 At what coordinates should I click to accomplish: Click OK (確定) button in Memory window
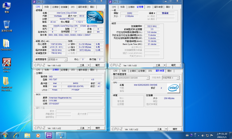coord(174,65)
